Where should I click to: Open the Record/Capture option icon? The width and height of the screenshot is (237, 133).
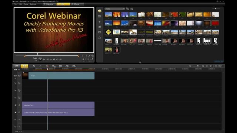[x=47, y=66]
